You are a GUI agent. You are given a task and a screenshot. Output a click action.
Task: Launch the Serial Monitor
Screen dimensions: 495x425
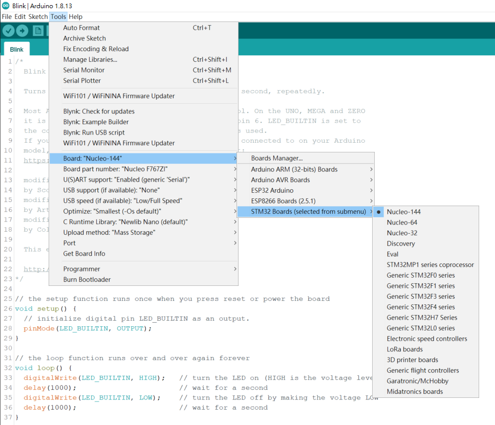click(x=144, y=70)
